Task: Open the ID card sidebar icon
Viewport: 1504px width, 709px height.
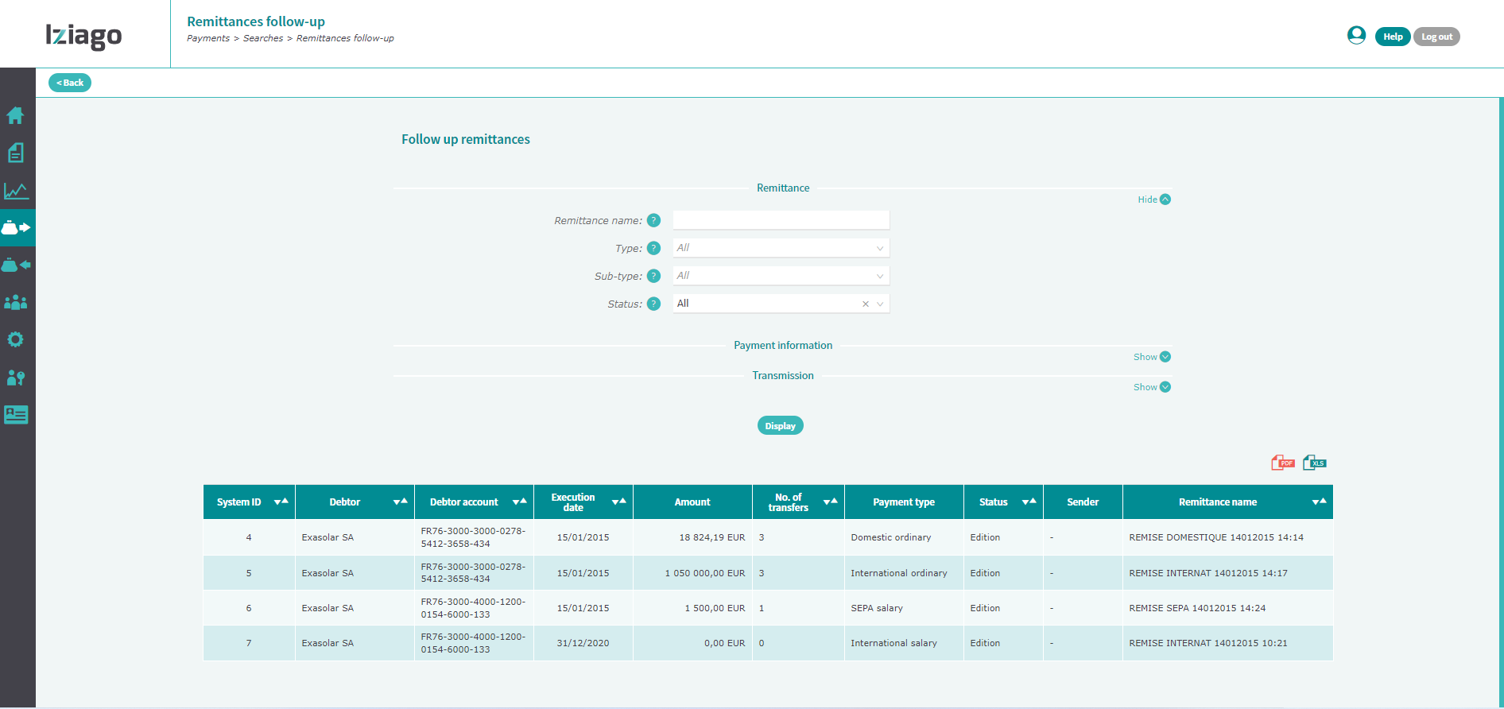Action: [x=16, y=414]
